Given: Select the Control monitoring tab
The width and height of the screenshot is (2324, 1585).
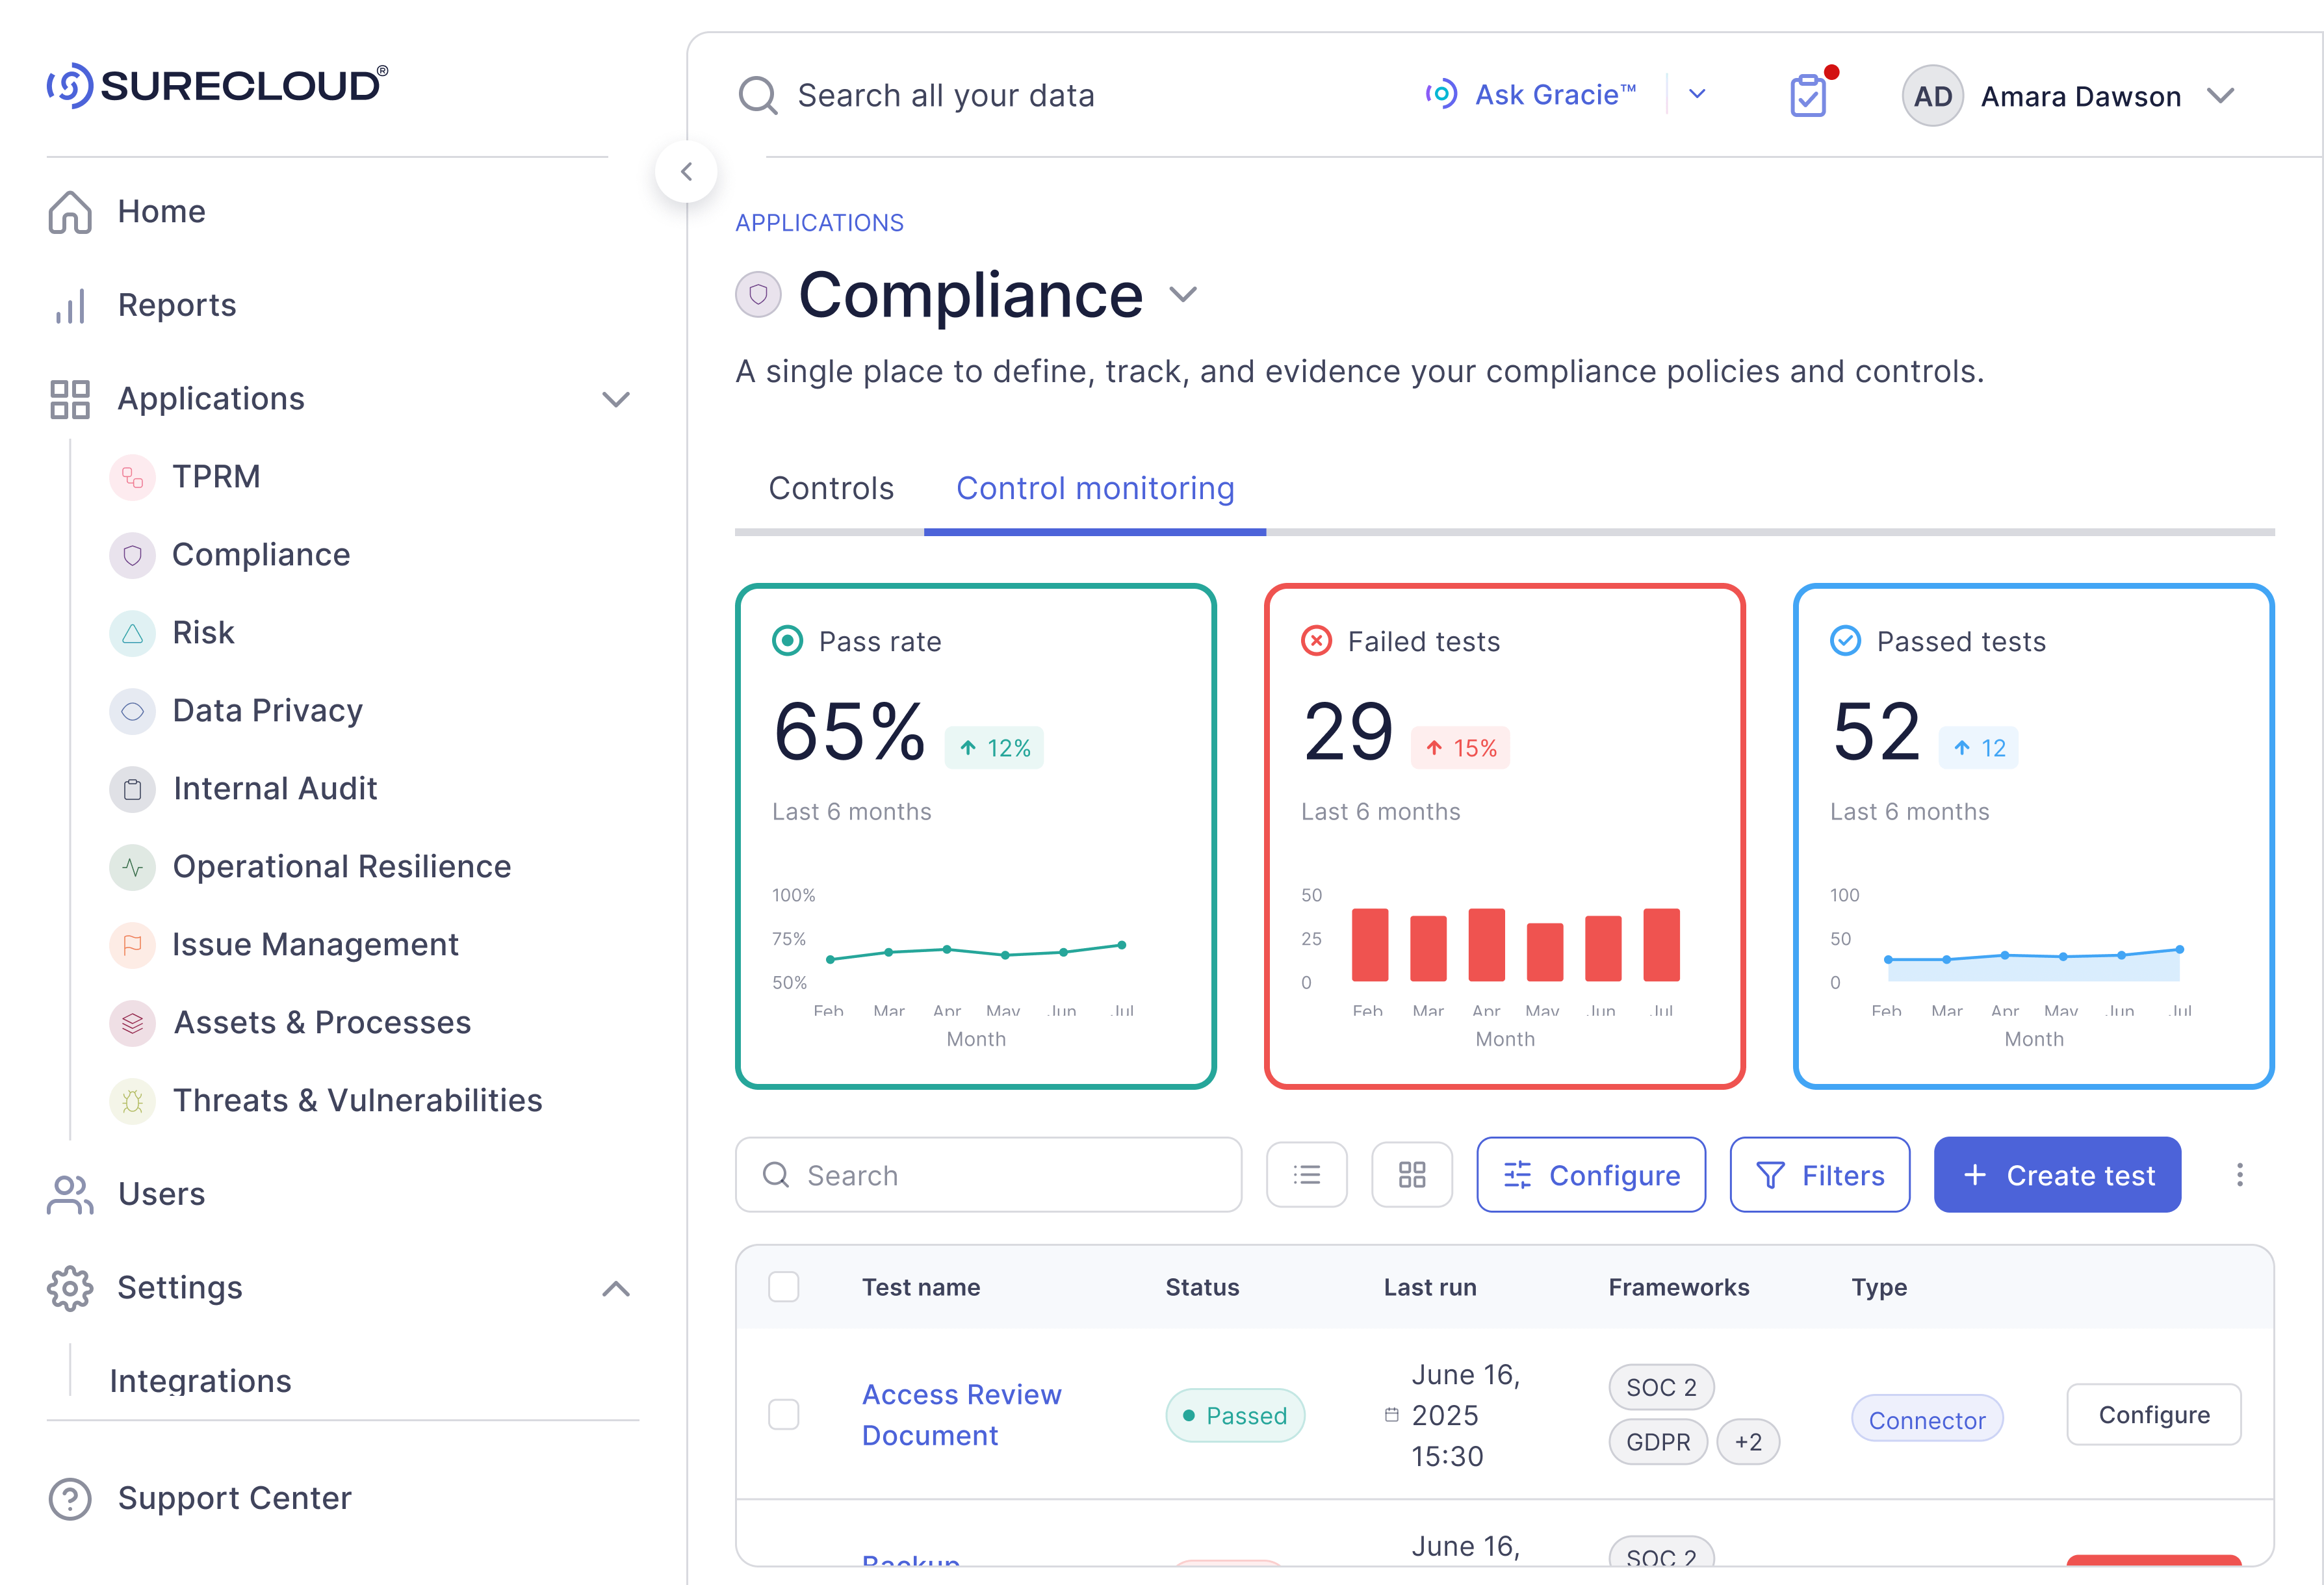Looking at the screenshot, I should coord(1095,488).
